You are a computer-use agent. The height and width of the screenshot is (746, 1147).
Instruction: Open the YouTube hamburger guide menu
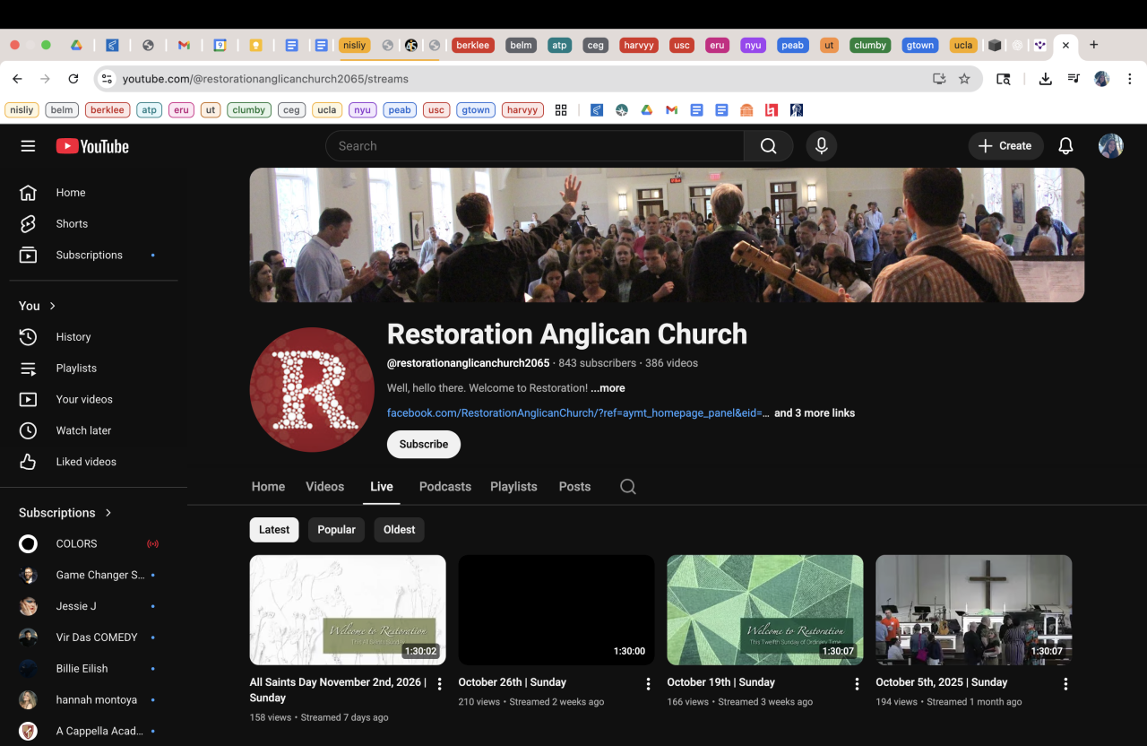pyautogui.click(x=28, y=146)
